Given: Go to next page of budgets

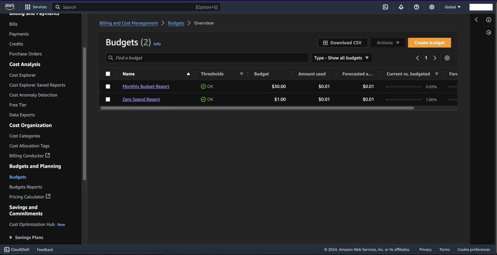Looking at the screenshot, I should [x=435, y=58].
